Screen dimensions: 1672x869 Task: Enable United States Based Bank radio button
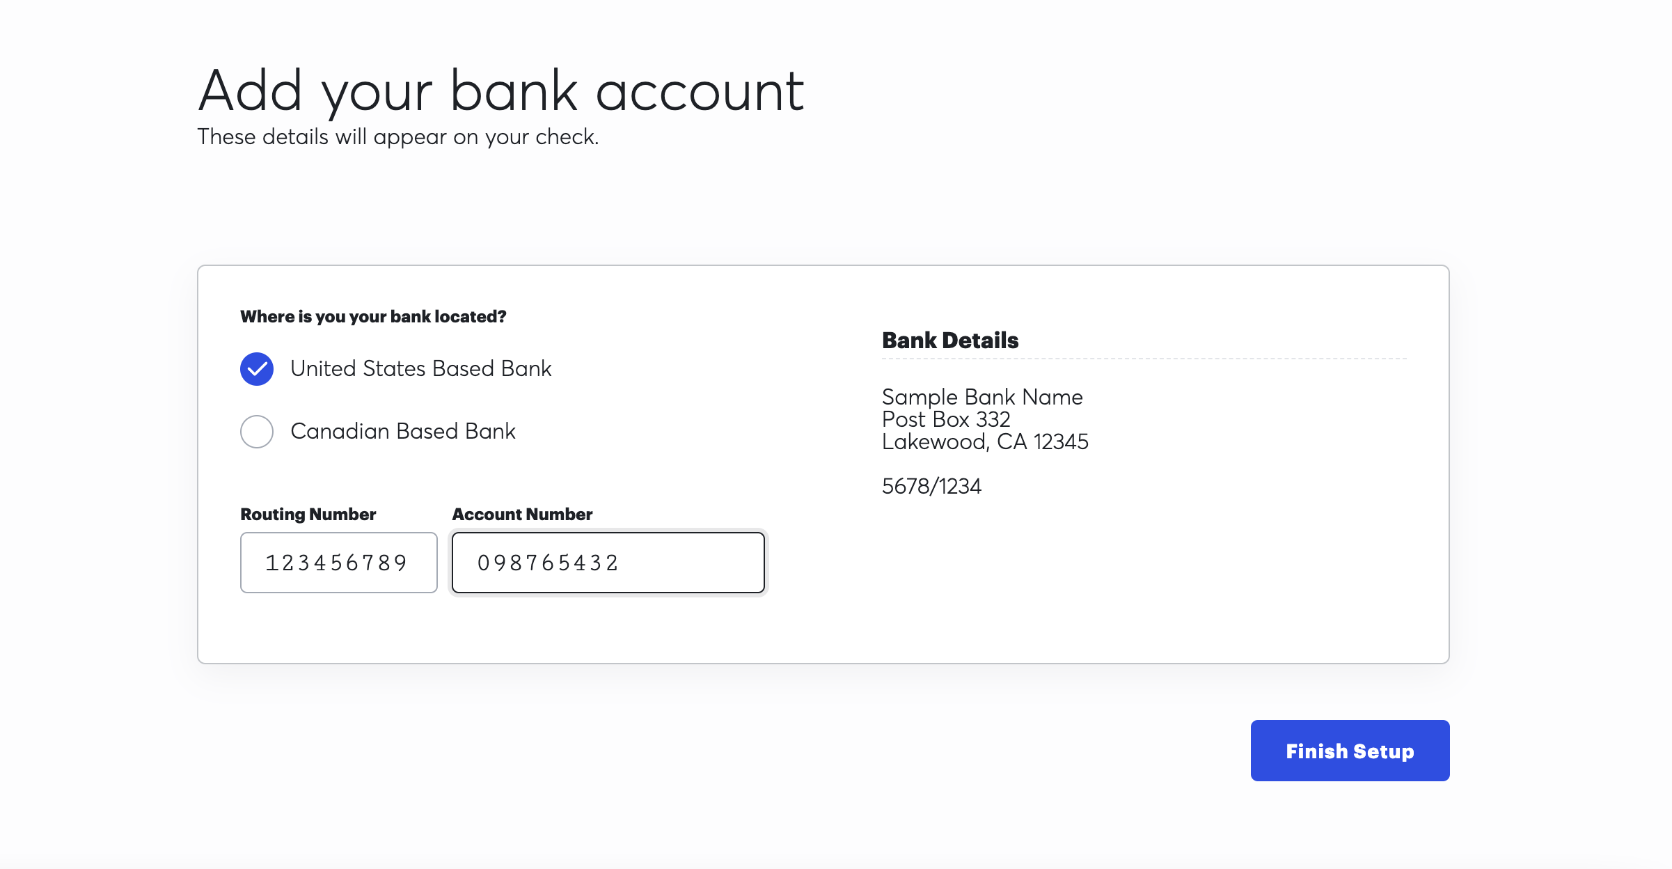click(257, 368)
